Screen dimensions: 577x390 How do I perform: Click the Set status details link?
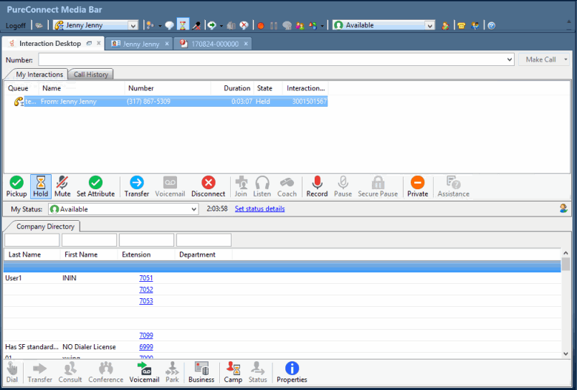click(x=259, y=209)
